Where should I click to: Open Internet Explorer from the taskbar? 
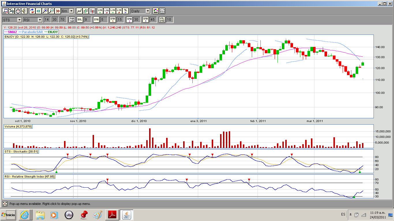[x=25, y=215]
